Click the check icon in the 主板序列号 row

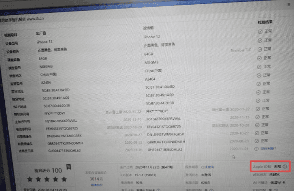(x=258, y=117)
